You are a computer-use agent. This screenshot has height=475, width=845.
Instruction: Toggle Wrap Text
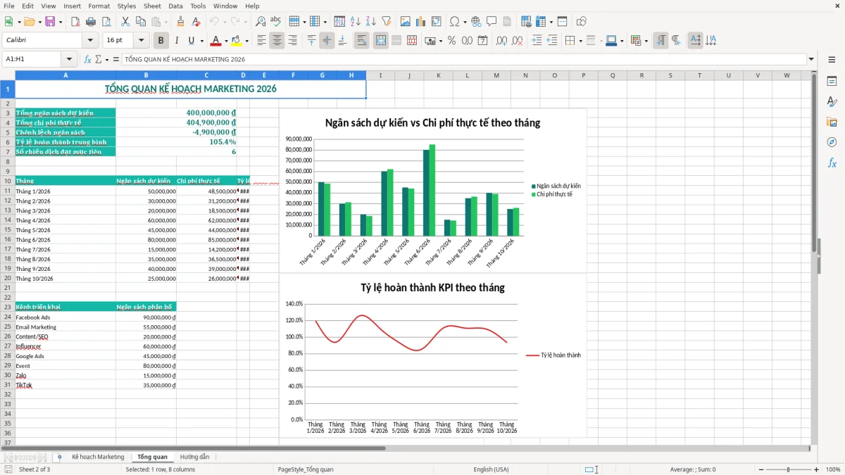[361, 41]
